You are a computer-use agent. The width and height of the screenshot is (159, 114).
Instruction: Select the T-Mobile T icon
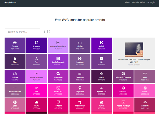coord(58,102)
